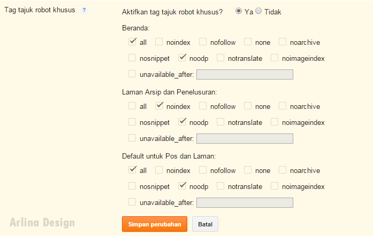Enable notranslate under Laman Arsip dan Penelusuran
The height and width of the screenshot is (236, 373).
point(220,122)
